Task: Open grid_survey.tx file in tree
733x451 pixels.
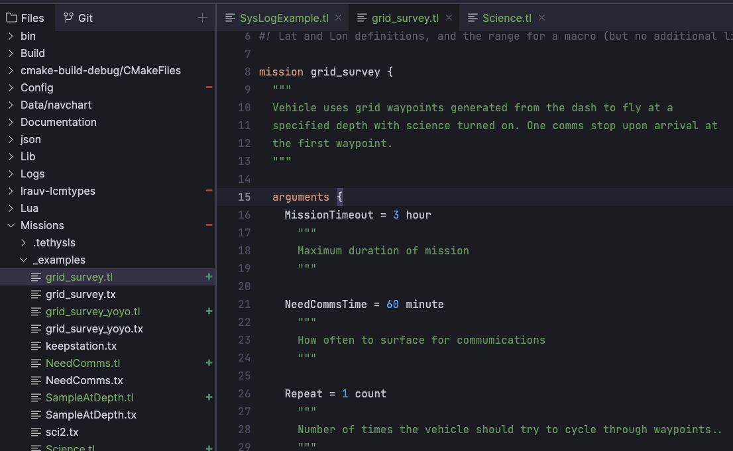Action: coord(81,294)
